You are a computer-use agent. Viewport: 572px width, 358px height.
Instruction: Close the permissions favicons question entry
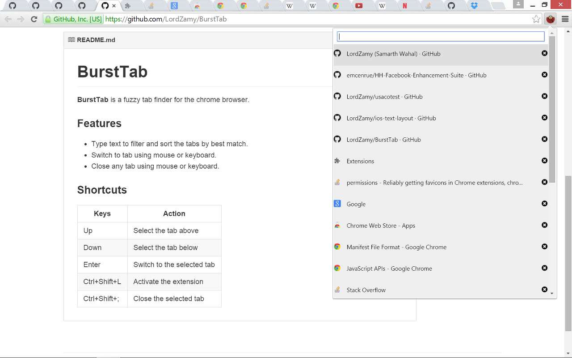[544, 182]
